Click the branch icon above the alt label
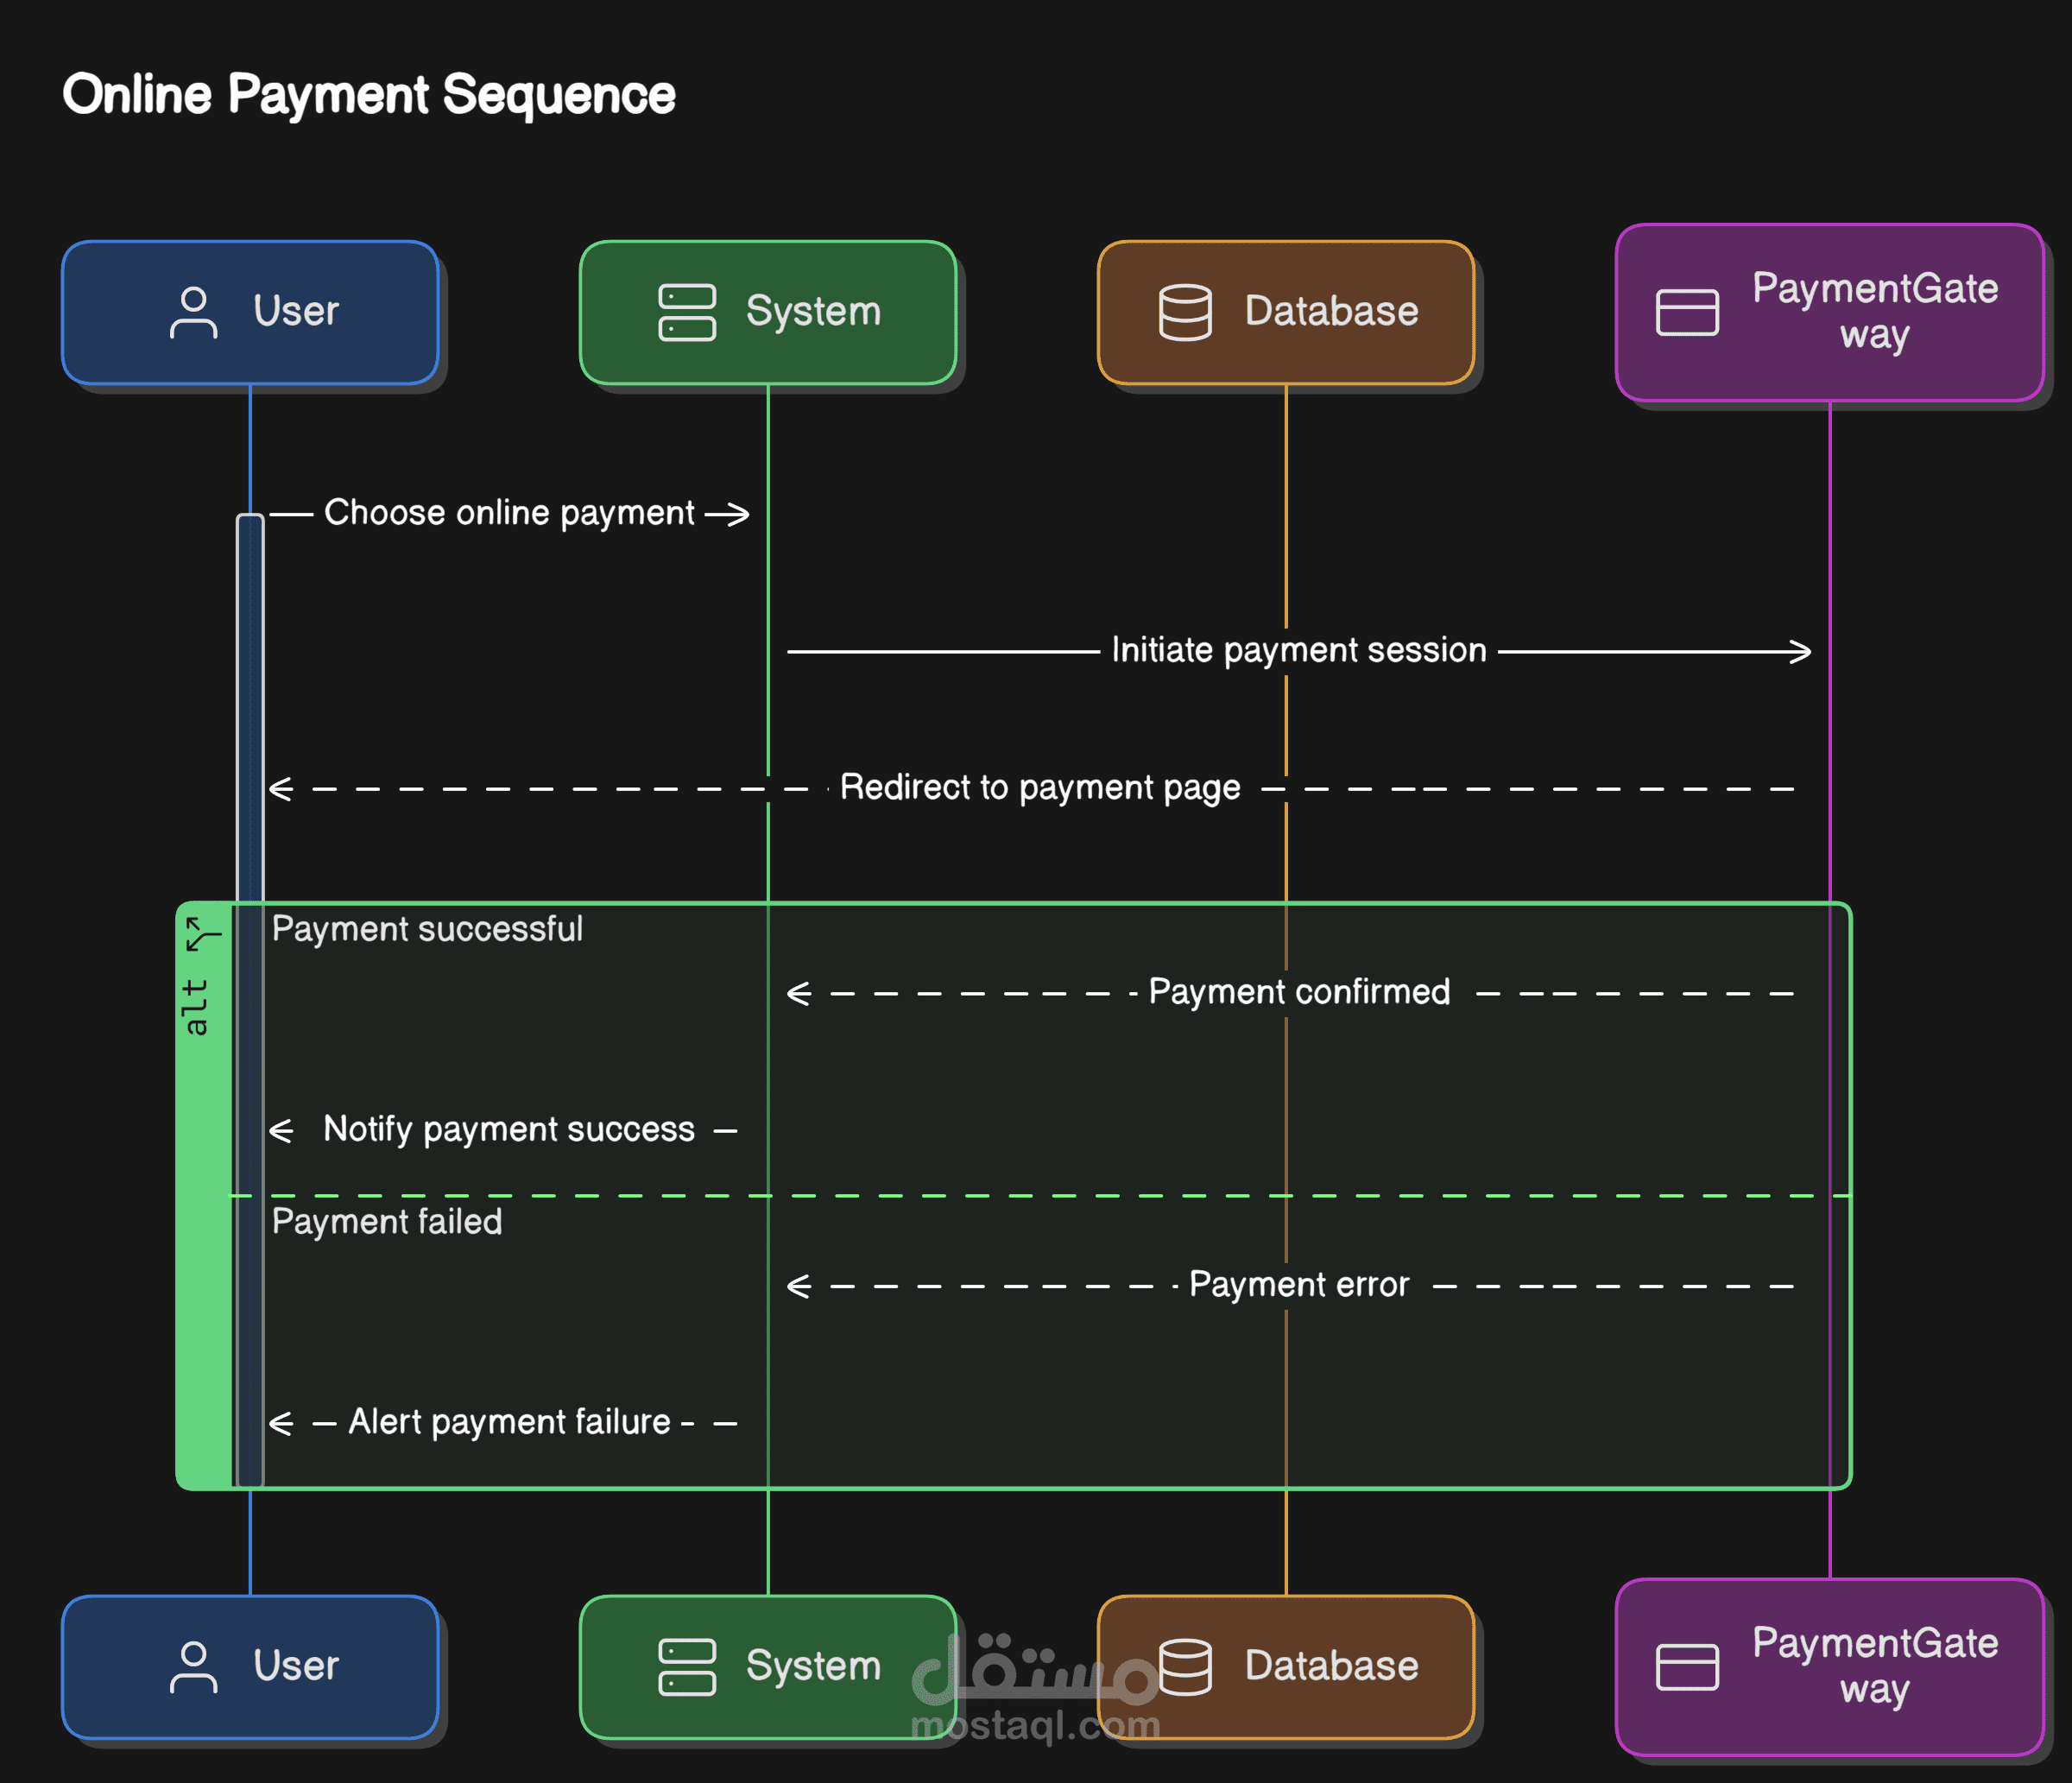Image resolution: width=2072 pixels, height=1783 pixels. click(203, 934)
